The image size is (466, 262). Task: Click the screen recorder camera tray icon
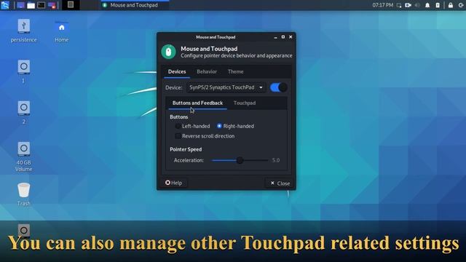(408, 5)
